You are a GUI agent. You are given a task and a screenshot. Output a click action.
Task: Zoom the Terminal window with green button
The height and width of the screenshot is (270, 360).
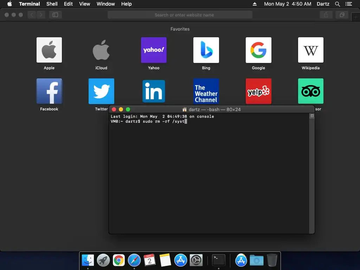pyautogui.click(x=128, y=110)
